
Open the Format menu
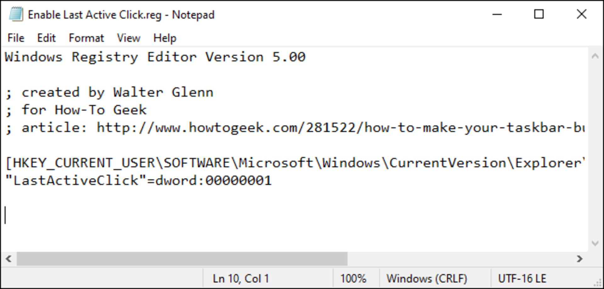(86, 38)
